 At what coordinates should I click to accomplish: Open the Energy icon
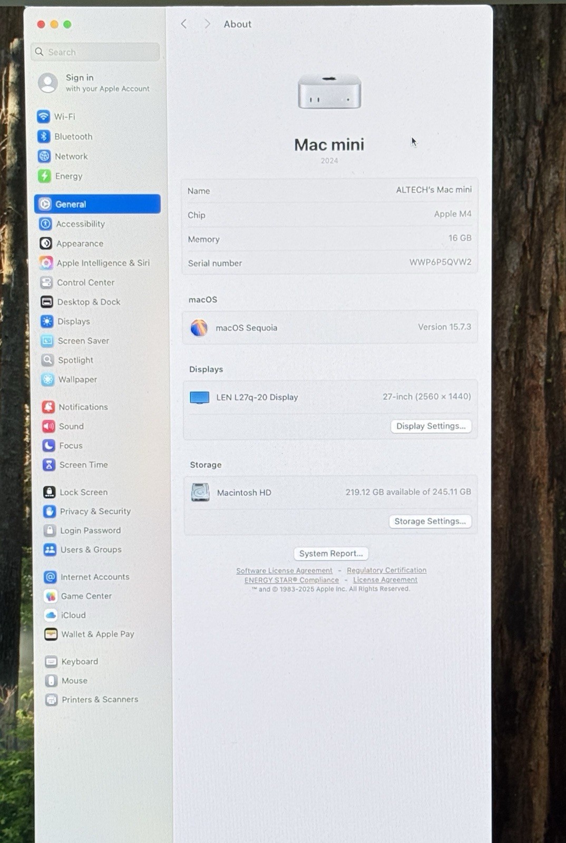[x=44, y=176]
